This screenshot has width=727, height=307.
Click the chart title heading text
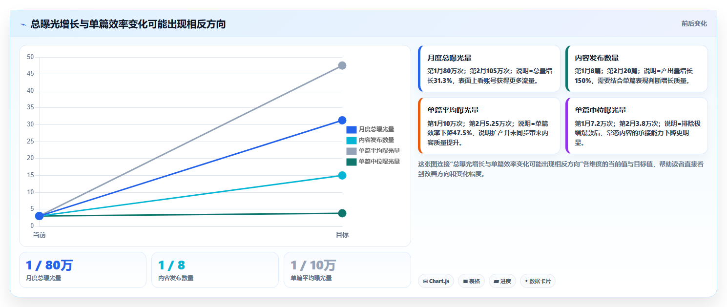coord(128,24)
